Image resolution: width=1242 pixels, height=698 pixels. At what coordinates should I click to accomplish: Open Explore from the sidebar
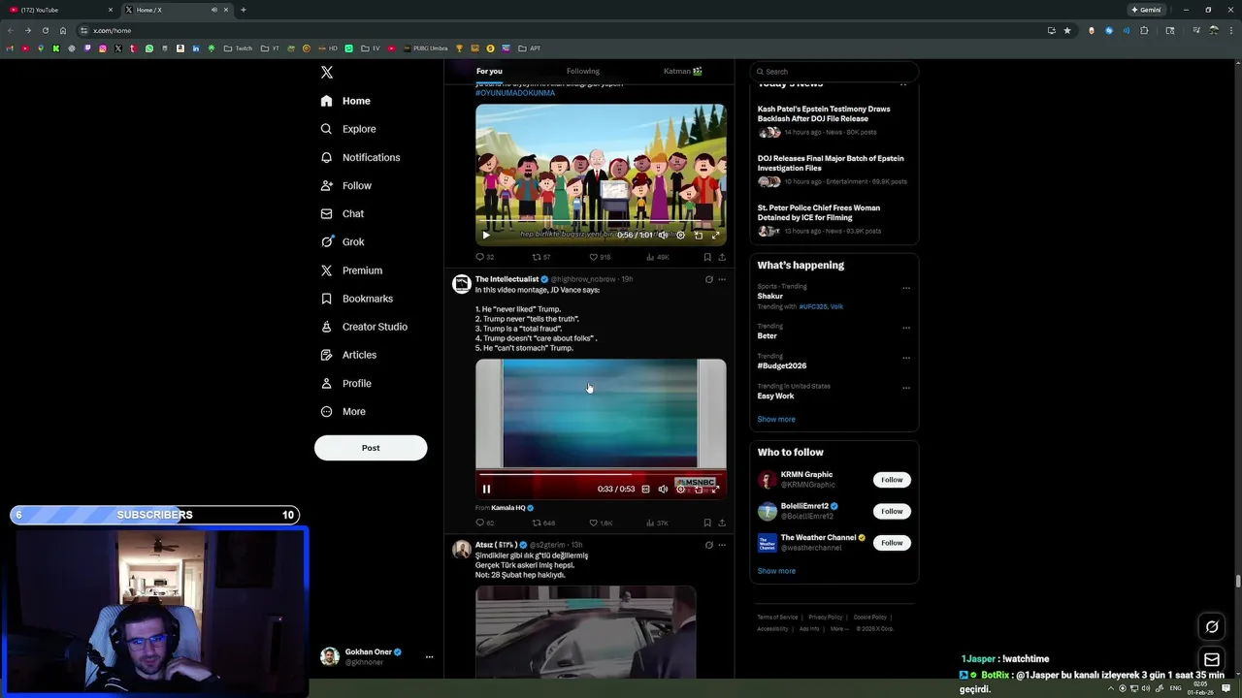348,129
